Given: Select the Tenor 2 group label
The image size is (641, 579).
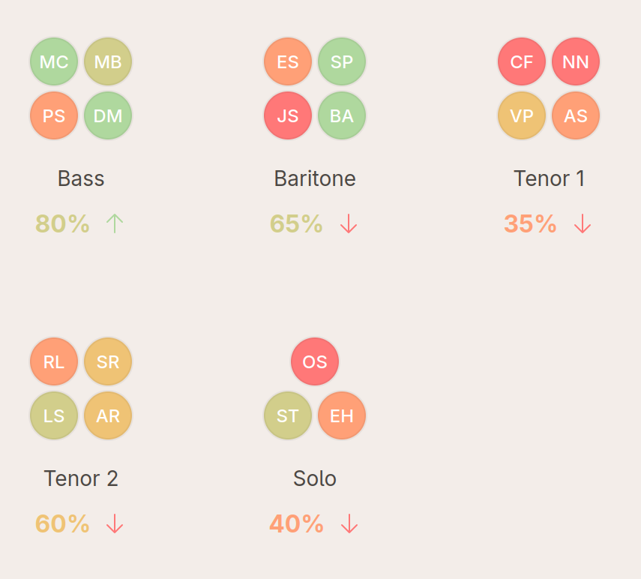Looking at the screenshot, I should point(81,478).
